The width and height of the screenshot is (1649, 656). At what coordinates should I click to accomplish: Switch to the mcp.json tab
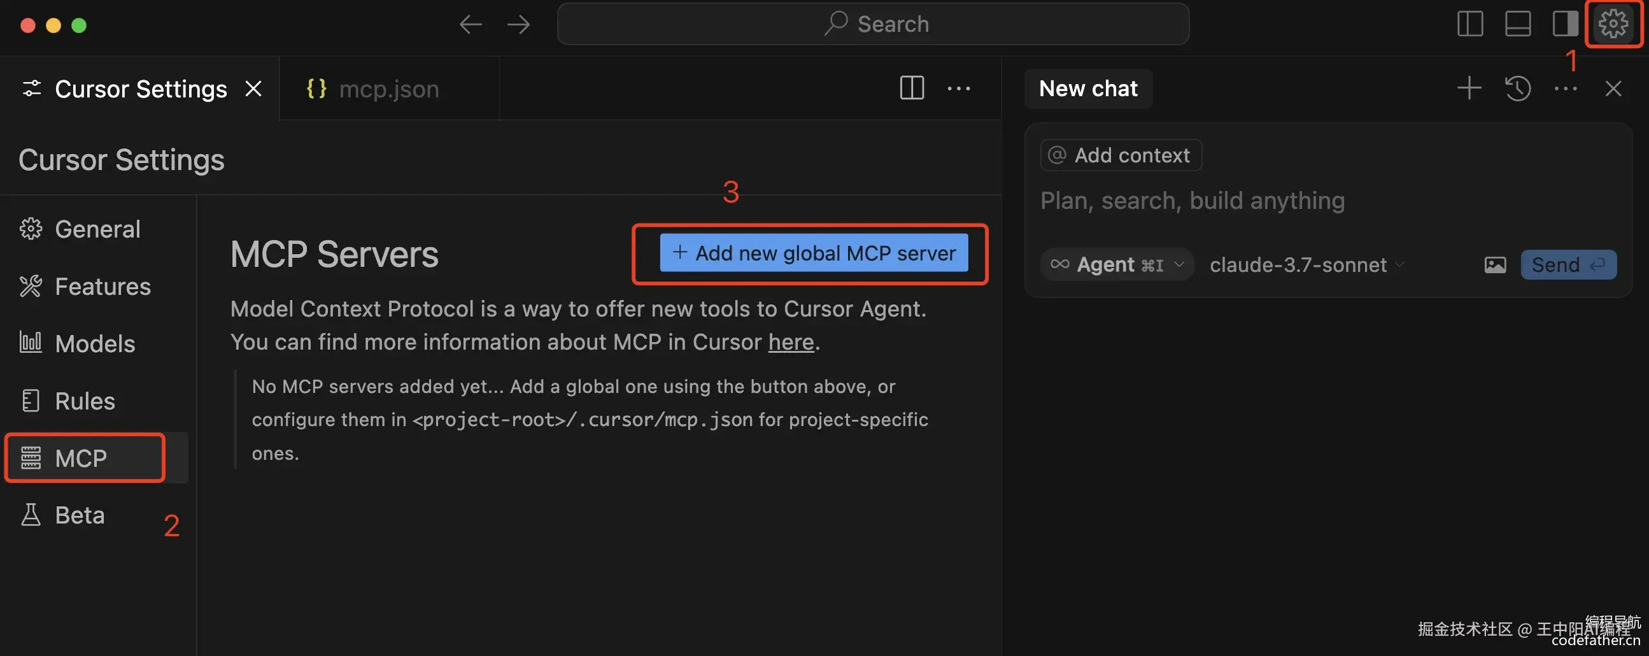389,89
